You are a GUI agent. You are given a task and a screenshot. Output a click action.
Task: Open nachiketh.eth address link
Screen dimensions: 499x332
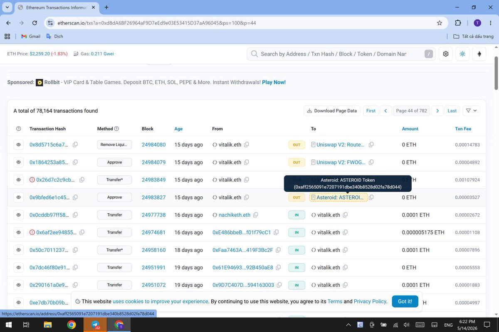(x=235, y=215)
